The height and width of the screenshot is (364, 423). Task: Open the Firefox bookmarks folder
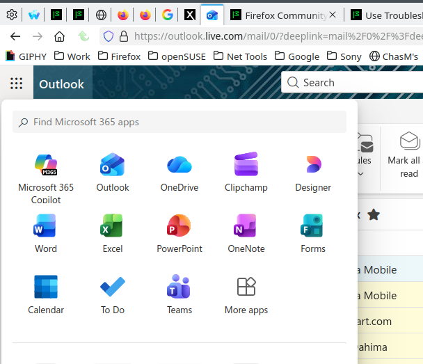pyautogui.click(x=119, y=56)
